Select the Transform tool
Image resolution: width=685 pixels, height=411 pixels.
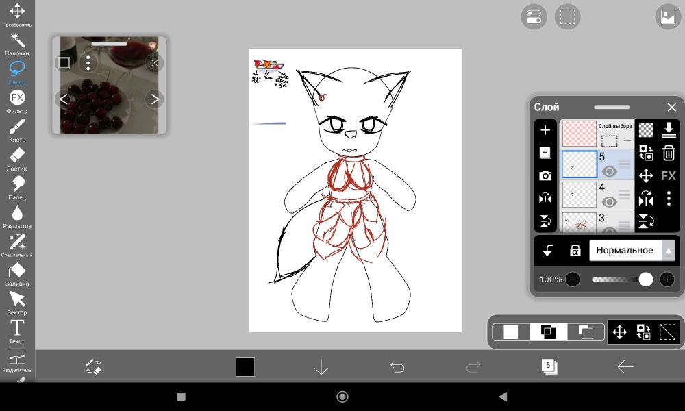click(17, 14)
